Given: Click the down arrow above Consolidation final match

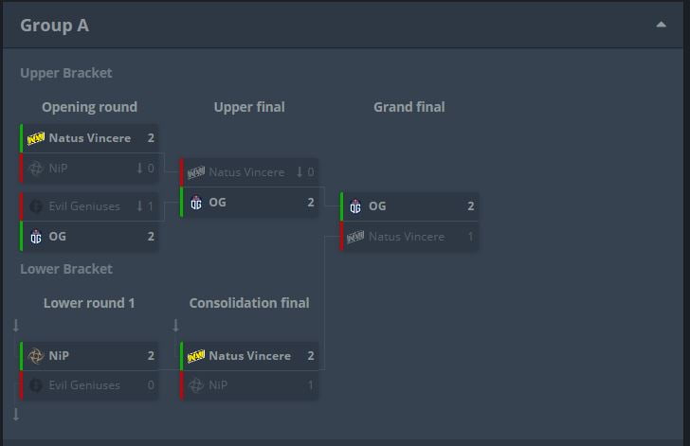Looking at the screenshot, I should [x=176, y=326].
